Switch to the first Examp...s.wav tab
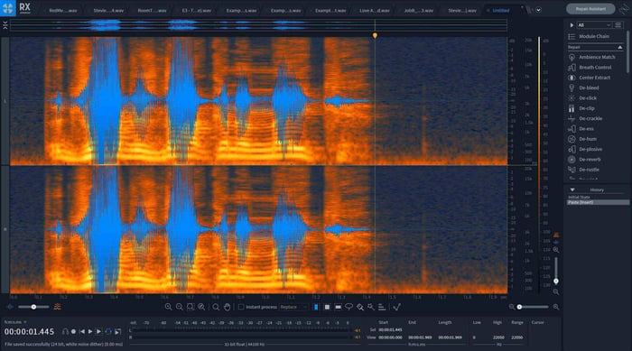 click(241, 11)
